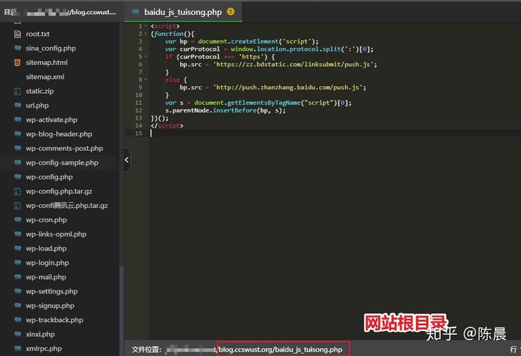
Task: Click the PHP icon beside xinxi.php
Action: pos(18,334)
